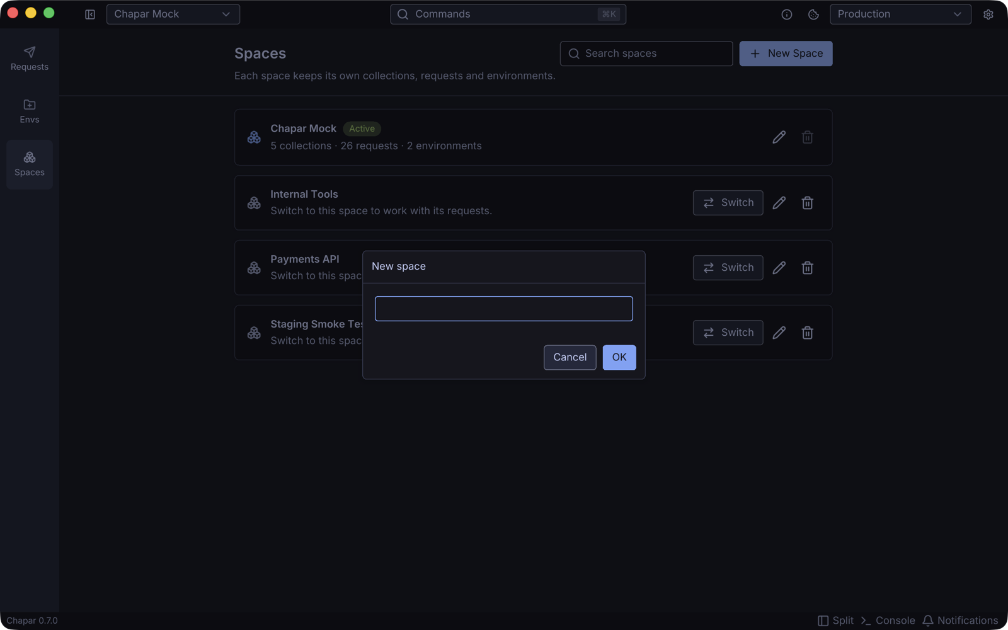Image resolution: width=1008 pixels, height=630 pixels.
Task: Click the theme palette icon
Action: pyautogui.click(x=813, y=14)
